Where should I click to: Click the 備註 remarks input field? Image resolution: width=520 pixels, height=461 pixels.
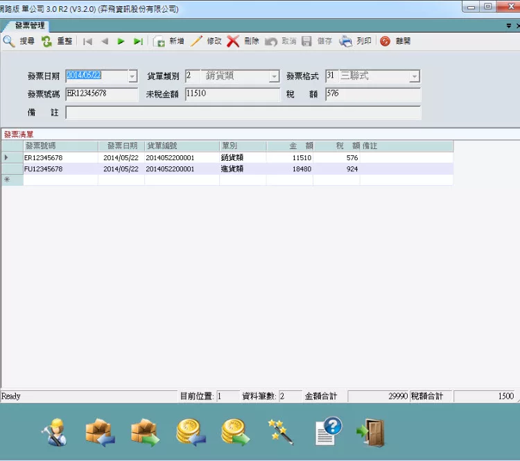coord(243,113)
